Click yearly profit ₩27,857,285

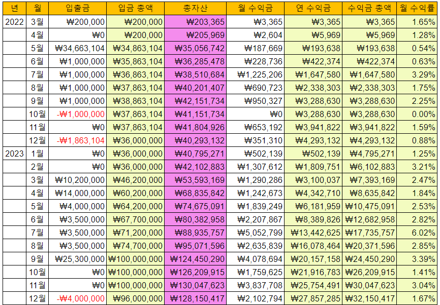pos(313,298)
